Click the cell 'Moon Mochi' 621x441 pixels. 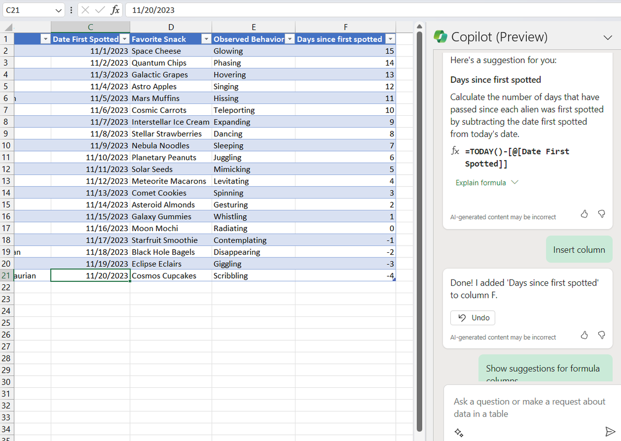171,228
